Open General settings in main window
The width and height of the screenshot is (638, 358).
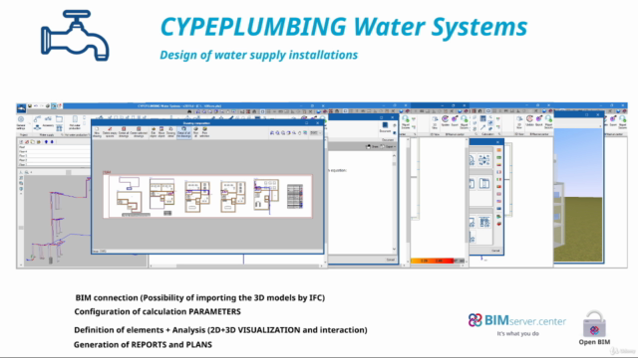click(x=21, y=123)
